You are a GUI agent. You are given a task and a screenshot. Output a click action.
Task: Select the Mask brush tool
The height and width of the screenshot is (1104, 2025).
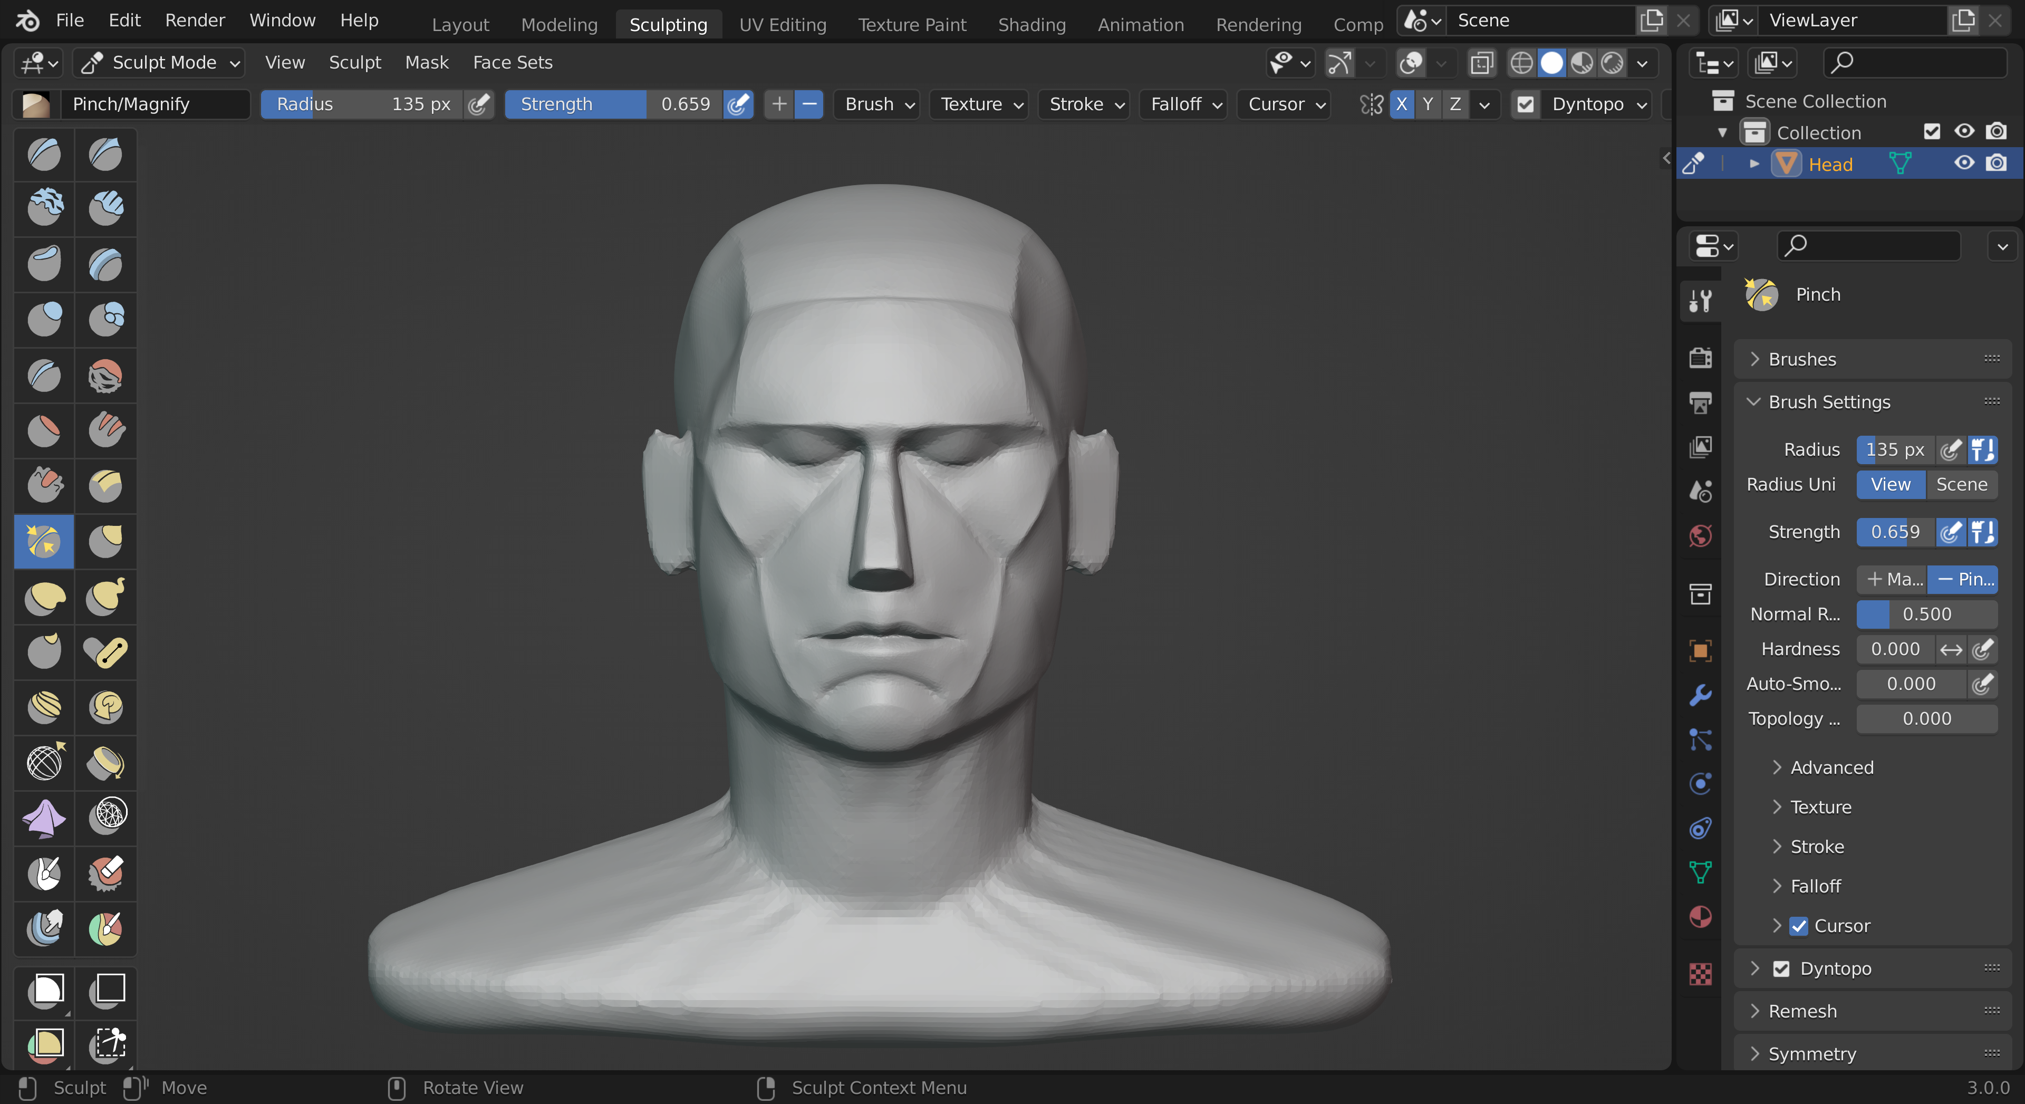44,873
